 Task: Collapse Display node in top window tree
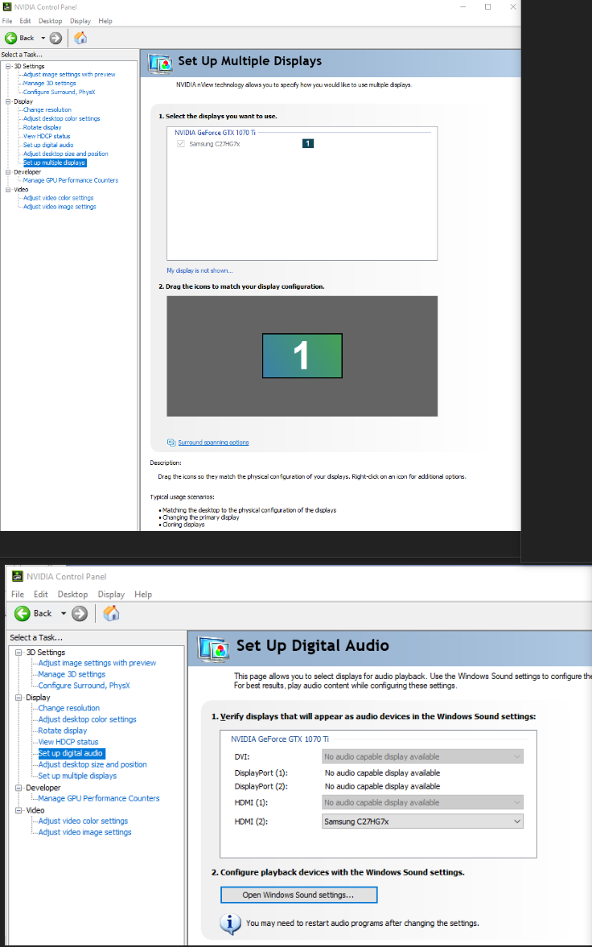pyautogui.click(x=9, y=101)
